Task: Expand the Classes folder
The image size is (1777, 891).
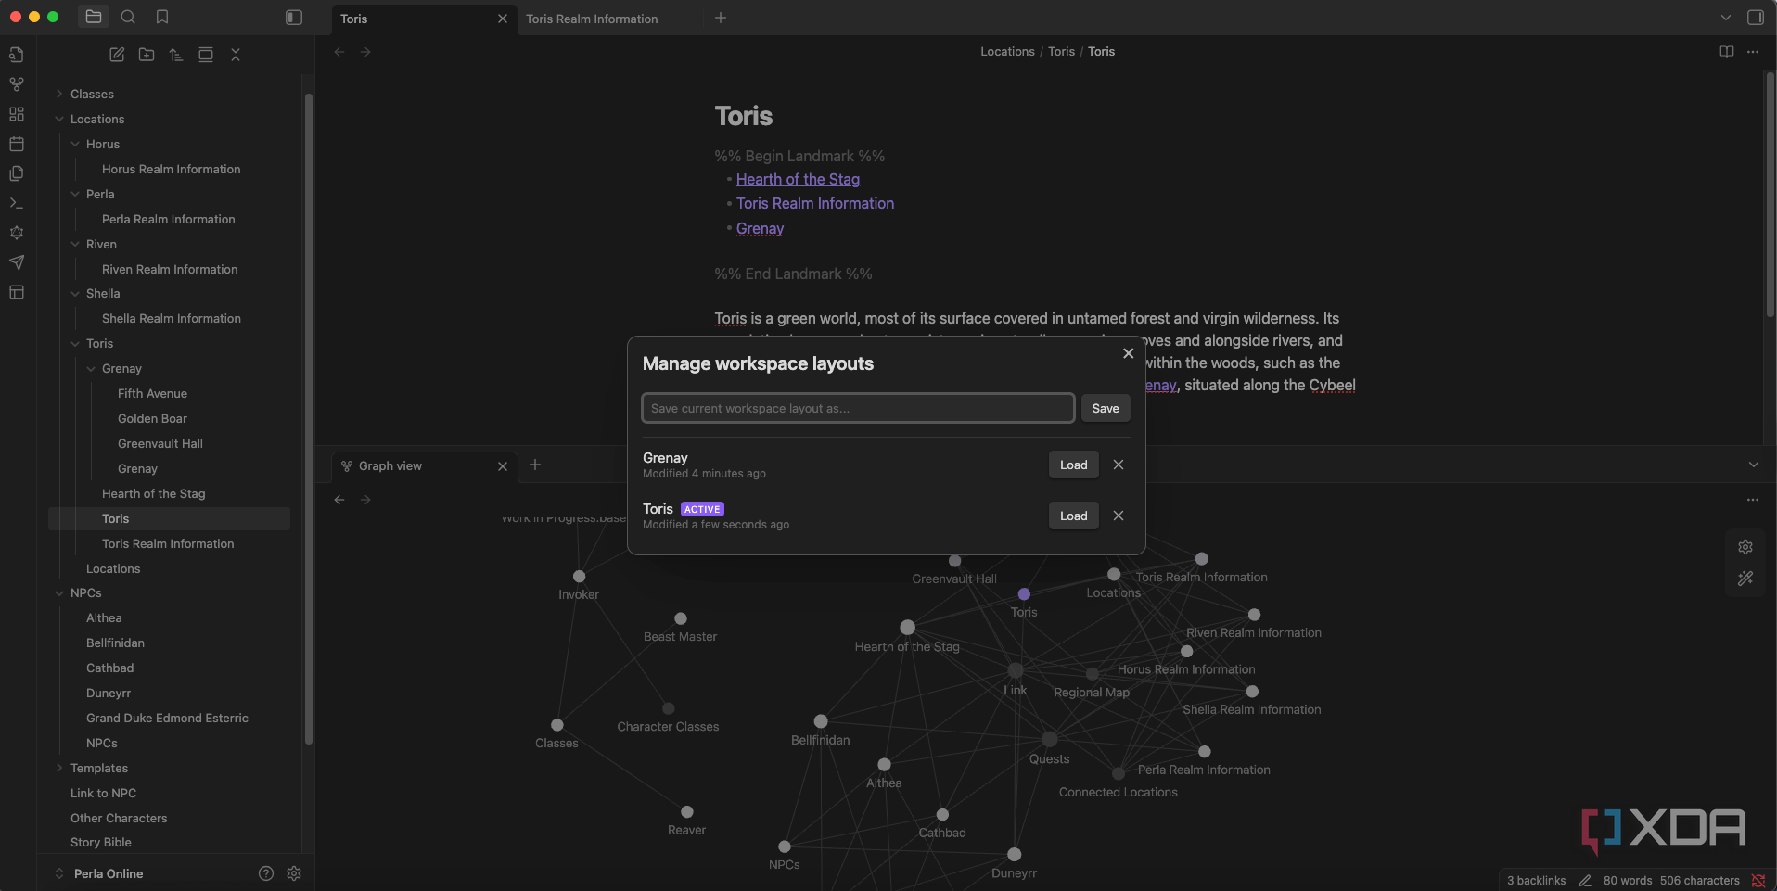Action: (x=59, y=94)
